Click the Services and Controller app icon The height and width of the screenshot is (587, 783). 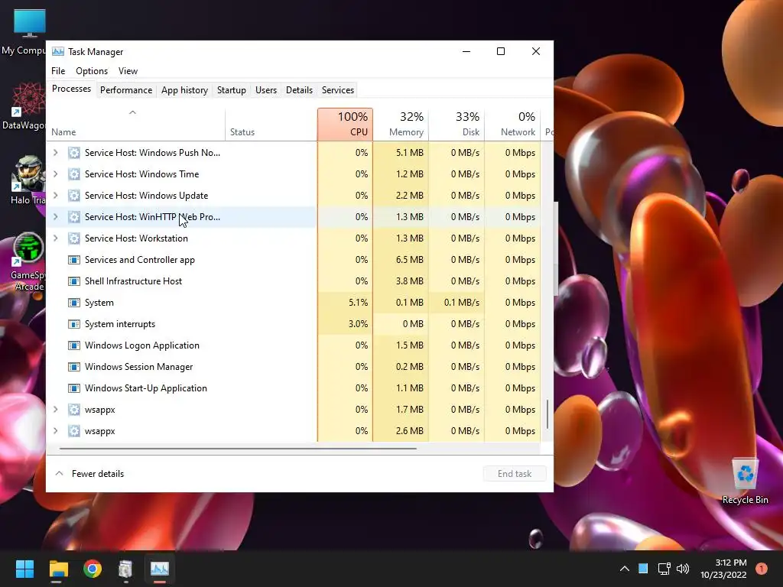74,260
